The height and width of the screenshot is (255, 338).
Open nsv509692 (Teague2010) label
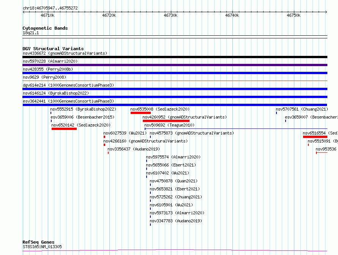(x=169, y=125)
